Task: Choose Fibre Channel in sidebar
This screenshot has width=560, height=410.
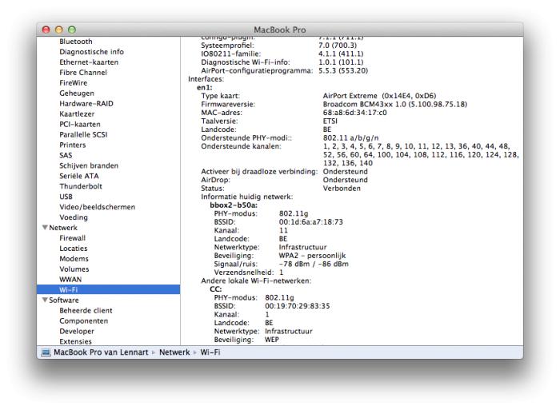Action: 83,73
